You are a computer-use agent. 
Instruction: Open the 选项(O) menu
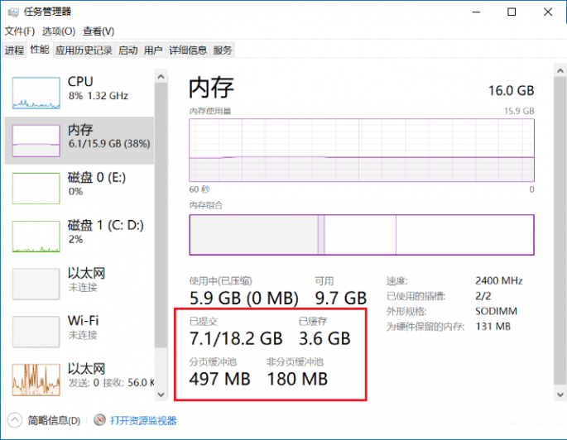[58, 31]
